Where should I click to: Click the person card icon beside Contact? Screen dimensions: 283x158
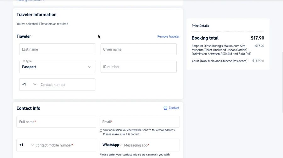coord(165,108)
